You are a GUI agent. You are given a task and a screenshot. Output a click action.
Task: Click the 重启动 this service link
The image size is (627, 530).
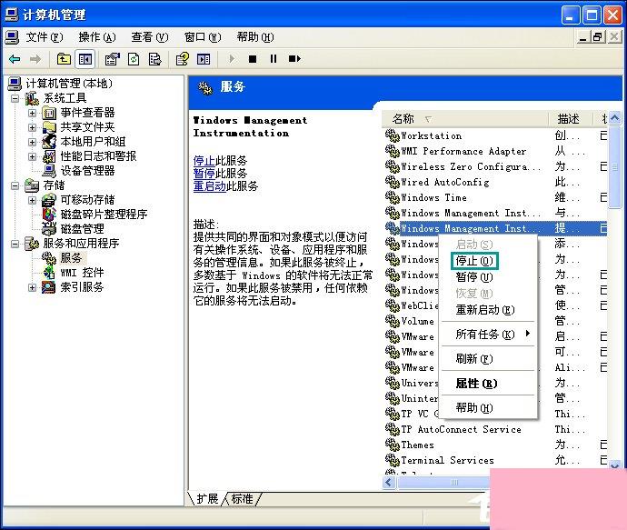(x=210, y=186)
